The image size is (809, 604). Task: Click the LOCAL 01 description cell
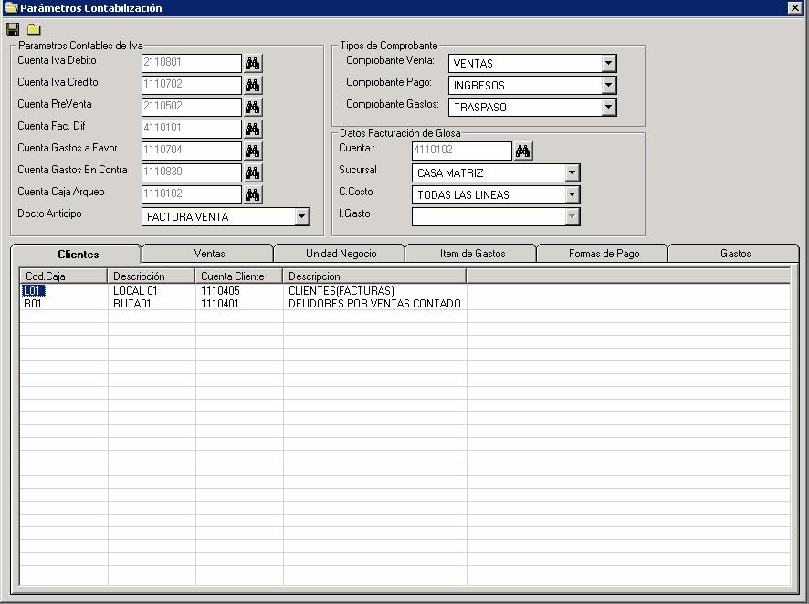[x=152, y=291]
